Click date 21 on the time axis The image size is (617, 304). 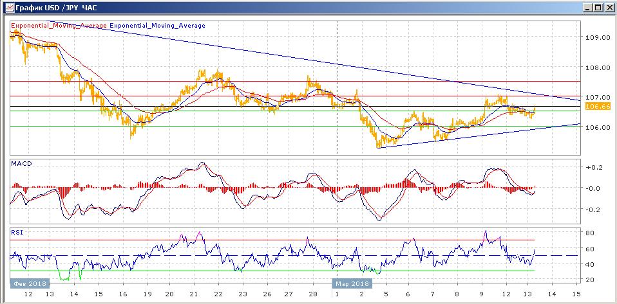tap(194, 294)
